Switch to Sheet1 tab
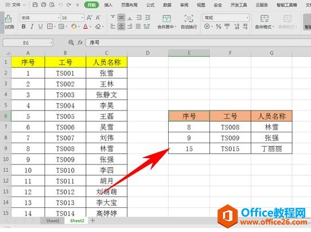Image resolution: width=311 pixels, height=232 pixels. 53,221
